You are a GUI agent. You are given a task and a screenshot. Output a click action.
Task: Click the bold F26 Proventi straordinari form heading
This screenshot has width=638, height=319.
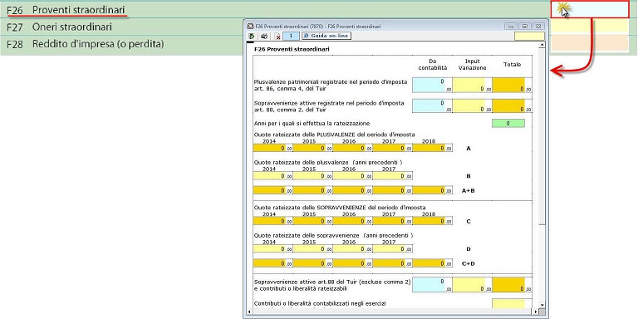[292, 49]
